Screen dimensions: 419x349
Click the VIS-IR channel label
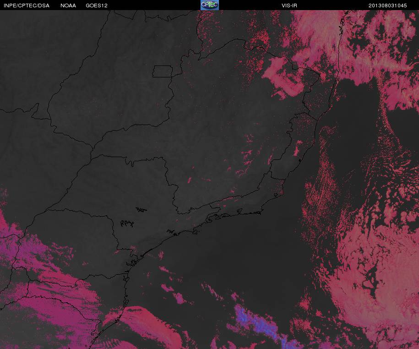coord(289,5)
